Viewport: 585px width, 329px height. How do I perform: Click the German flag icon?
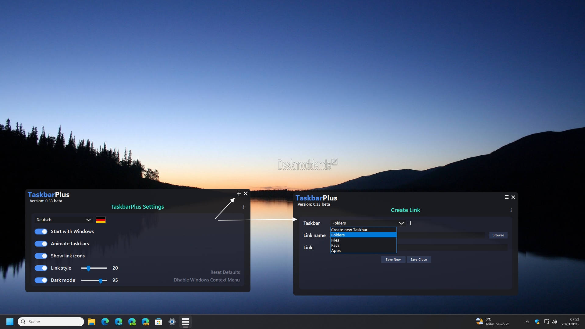point(101,220)
